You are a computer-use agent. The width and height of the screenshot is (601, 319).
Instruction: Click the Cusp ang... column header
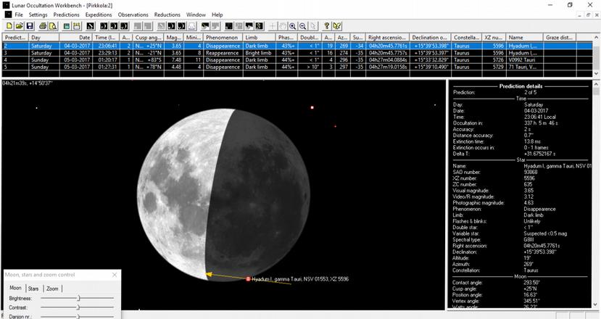149,37
